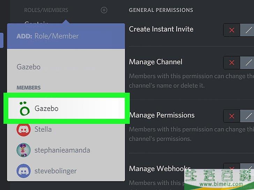Click the Manage Permissions title text
The image size is (254, 190).
(162, 115)
